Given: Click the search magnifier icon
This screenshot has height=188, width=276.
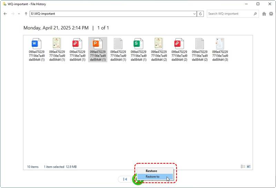Looking at the screenshot, I should point(255,14).
